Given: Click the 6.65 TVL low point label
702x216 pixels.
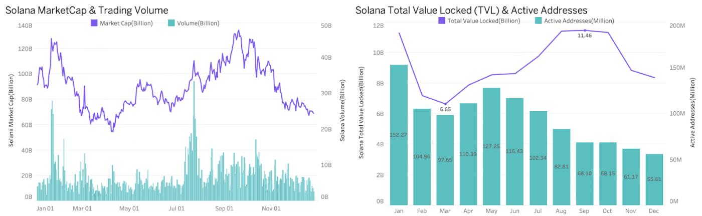Looking at the screenshot, I should [x=445, y=109].
